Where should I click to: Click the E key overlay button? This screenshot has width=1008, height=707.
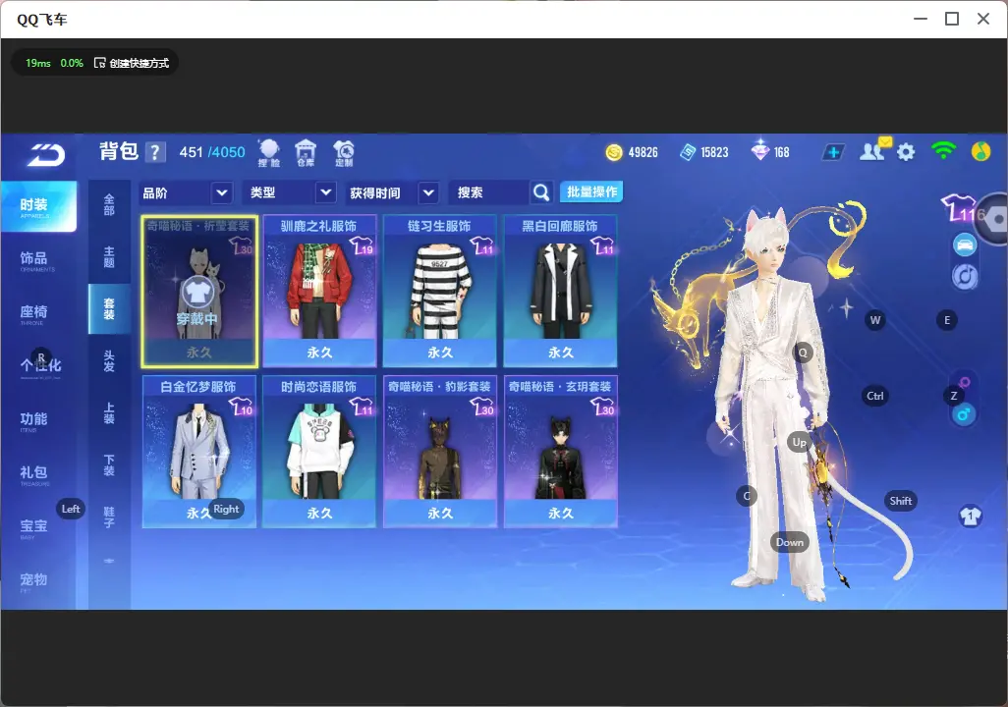click(x=947, y=320)
